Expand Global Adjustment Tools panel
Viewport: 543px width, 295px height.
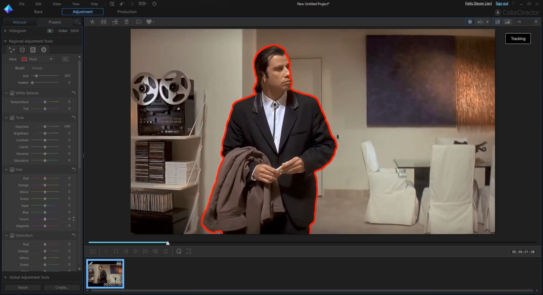coord(5,277)
